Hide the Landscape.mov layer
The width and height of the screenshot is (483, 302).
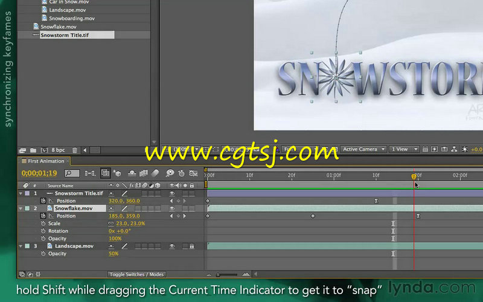172,246
